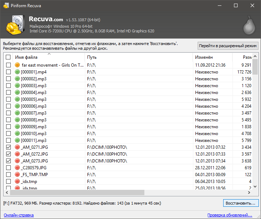This screenshot has width=261, height=219.
Task: Check the _FS_TMP.TMP checkbox
Action: click(x=8, y=174)
